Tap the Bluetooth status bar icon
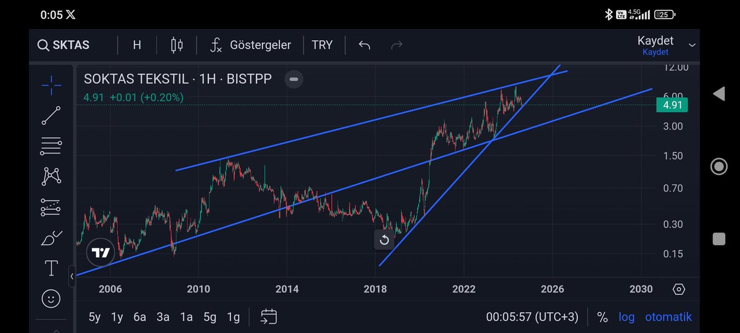Viewport: 740px width, 333px height. 608,14
